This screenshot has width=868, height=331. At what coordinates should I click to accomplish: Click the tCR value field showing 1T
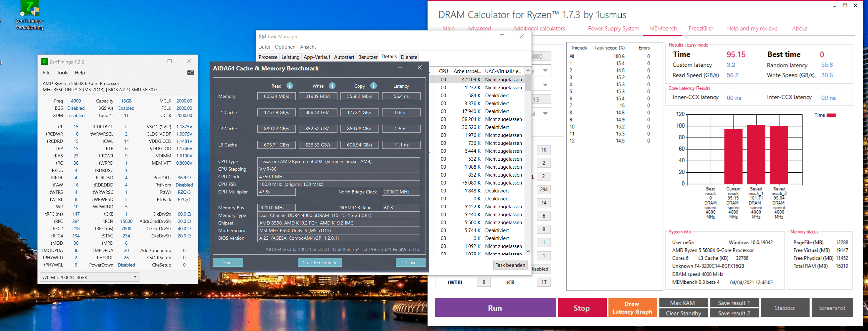pyautogui.click(x=543, y=282)
